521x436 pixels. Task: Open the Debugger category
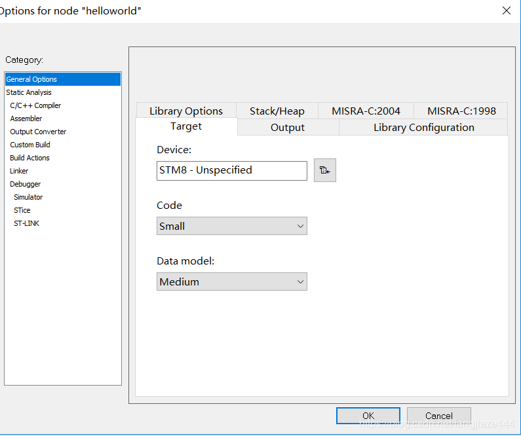[25, 184]
